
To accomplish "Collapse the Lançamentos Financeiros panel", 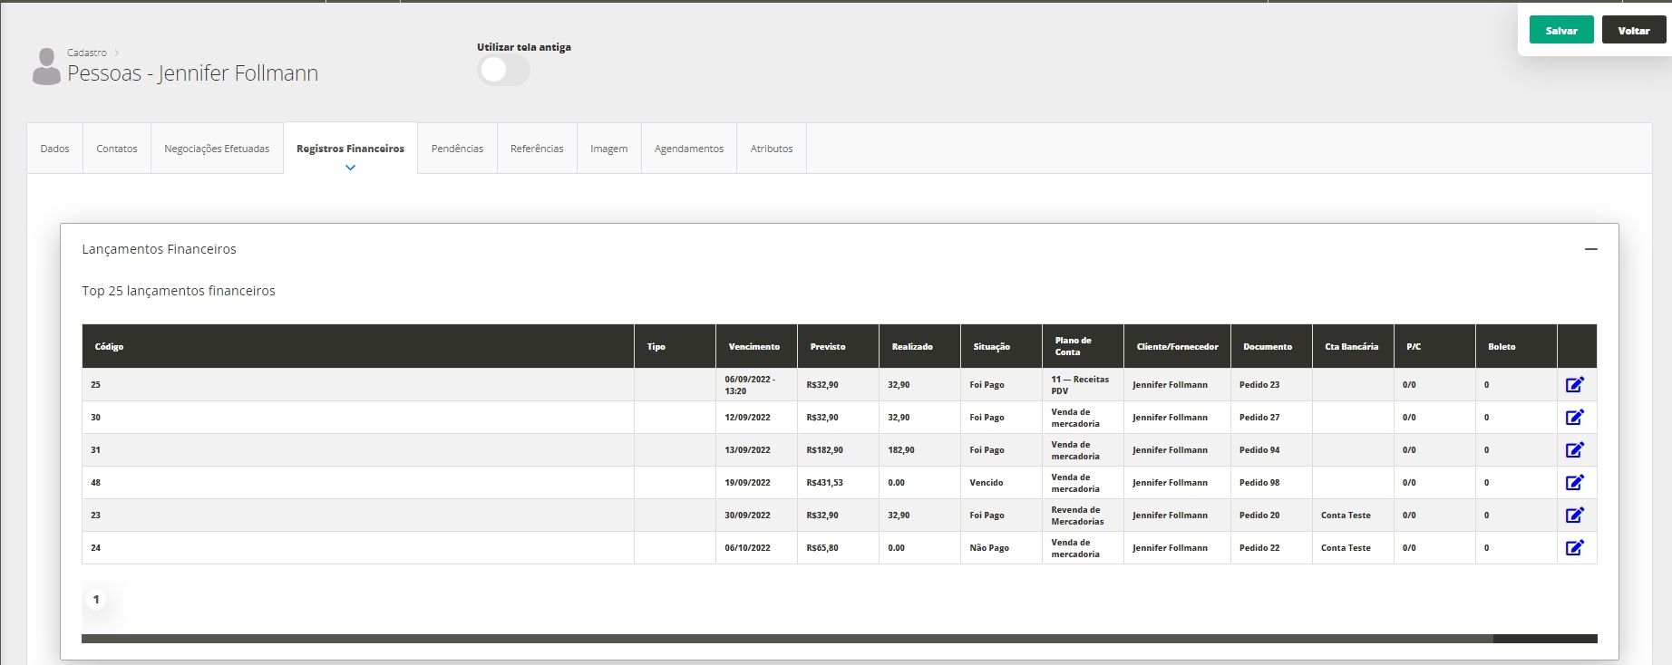I will (1590, 249).
